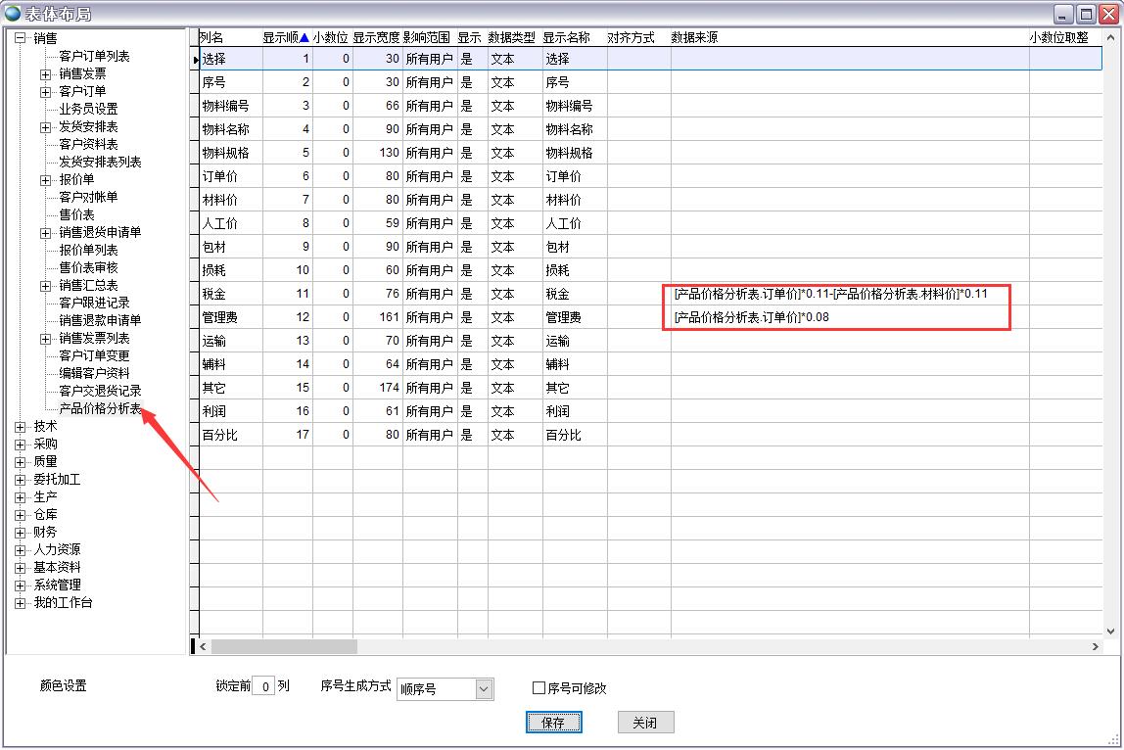Open 客户订单列表 tree item
Viewport: 1124px width, 750px height.
coord(94,57)
